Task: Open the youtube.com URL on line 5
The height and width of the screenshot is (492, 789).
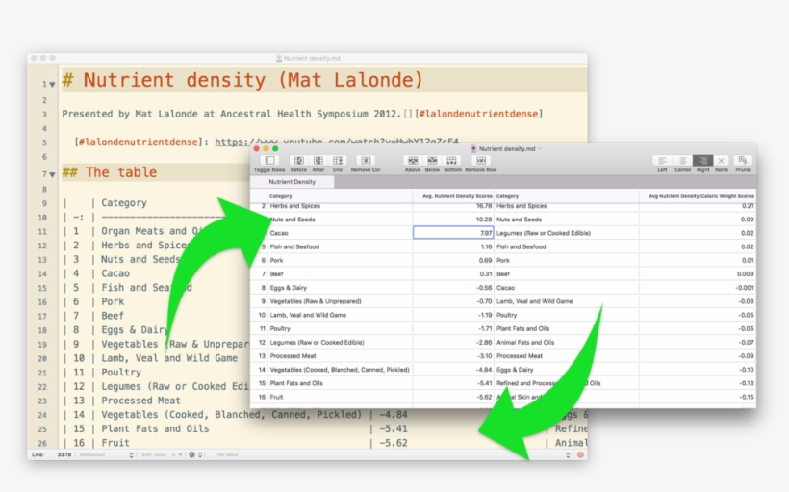Action: pyautogui.click(x=337, y=142)
